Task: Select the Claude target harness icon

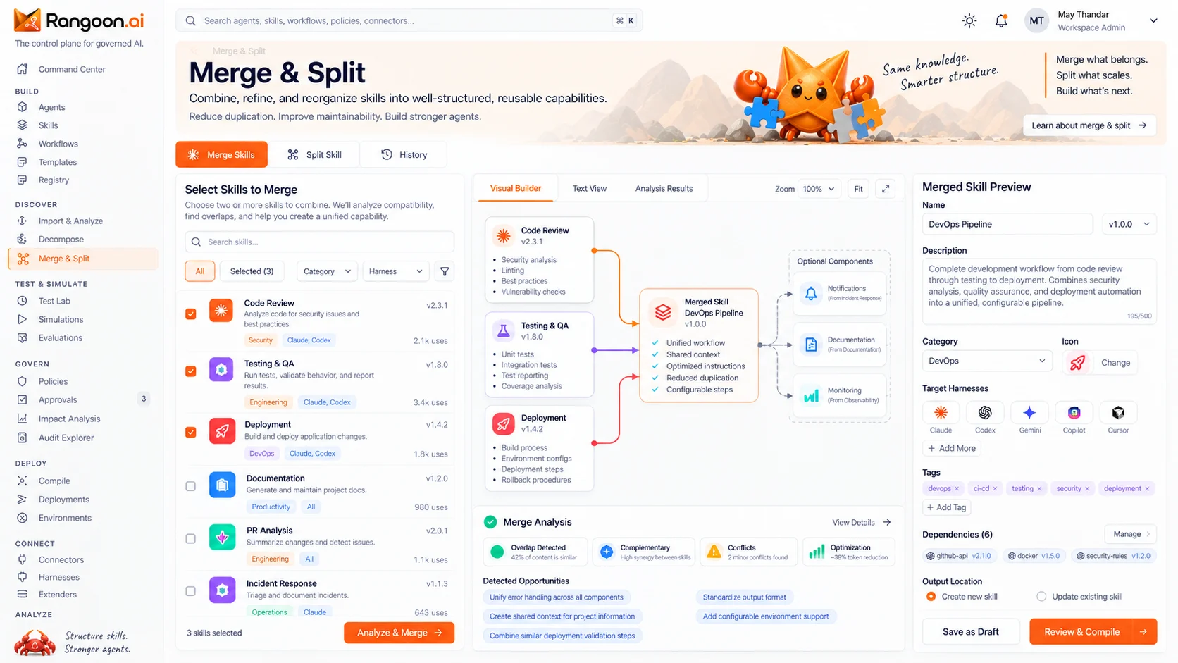Action: 941,412
